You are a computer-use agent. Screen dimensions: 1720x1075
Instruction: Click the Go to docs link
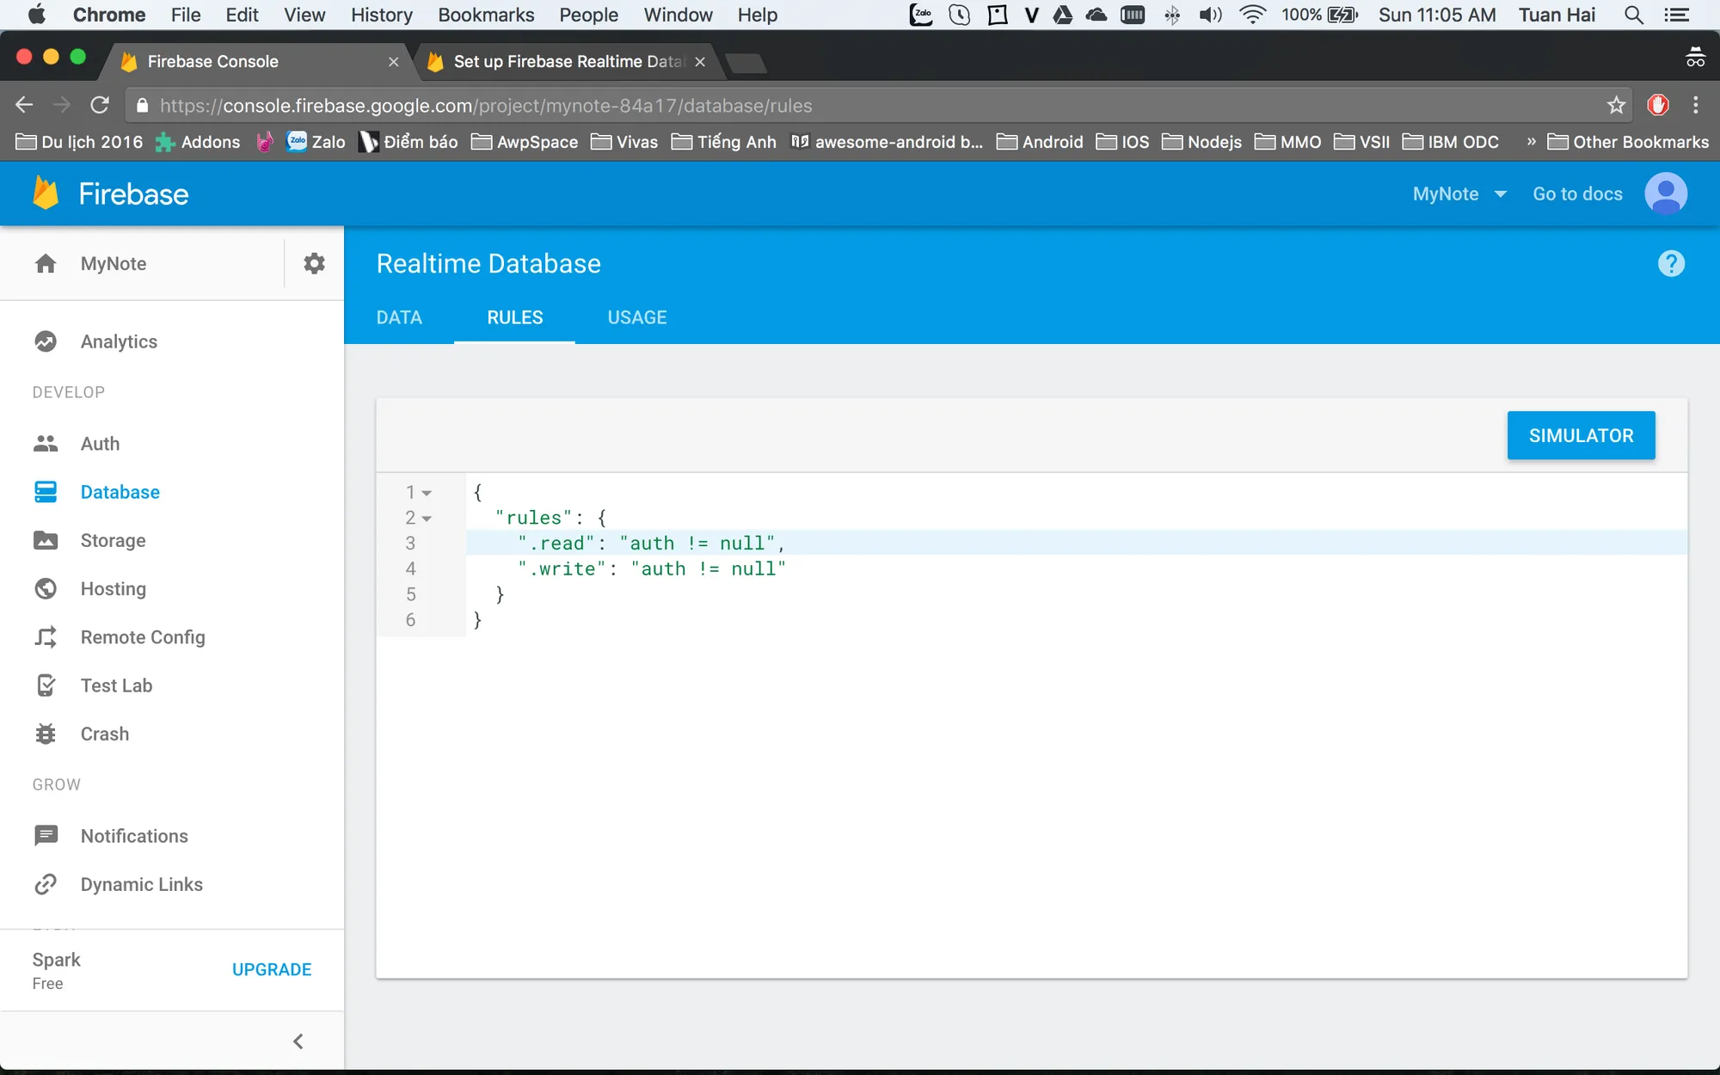pos(1577,193)
